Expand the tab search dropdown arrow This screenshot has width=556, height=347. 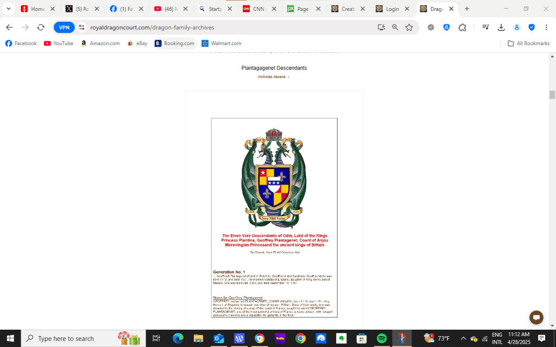pyautogui.click(x=9, y=9)
